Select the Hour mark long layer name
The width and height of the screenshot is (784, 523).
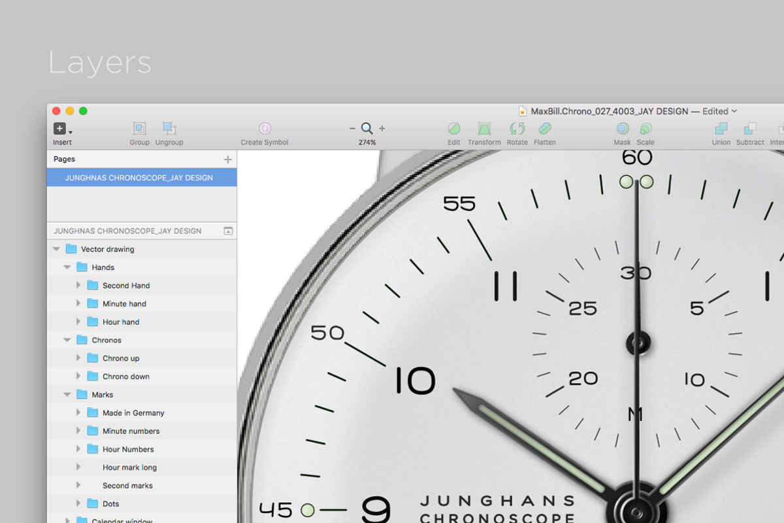click(129, 467)
